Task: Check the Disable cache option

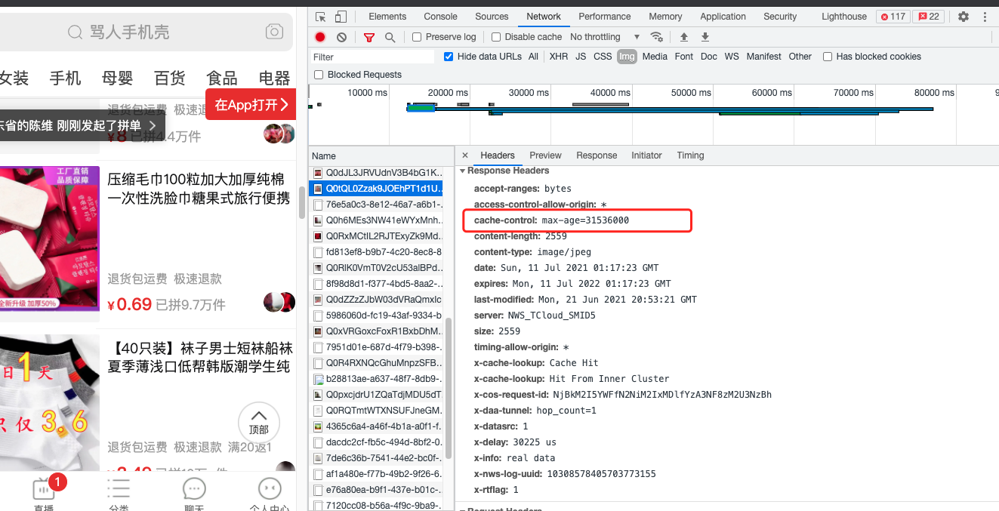Action: [x=496, y=37]
